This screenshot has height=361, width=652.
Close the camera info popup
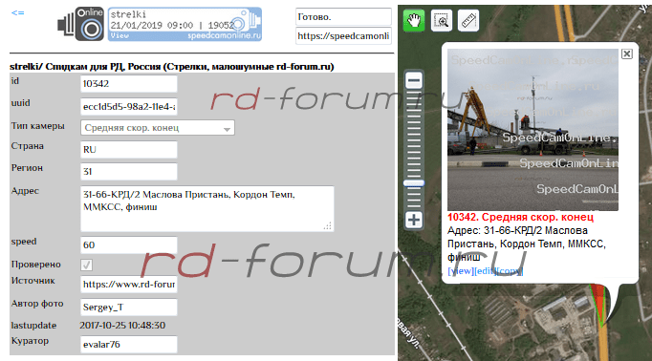(x=626, y=53)
